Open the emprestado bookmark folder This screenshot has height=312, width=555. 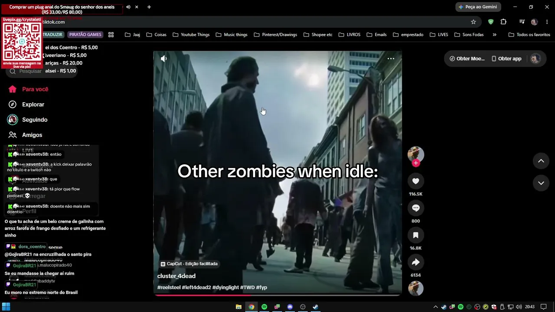pos(408,35)
